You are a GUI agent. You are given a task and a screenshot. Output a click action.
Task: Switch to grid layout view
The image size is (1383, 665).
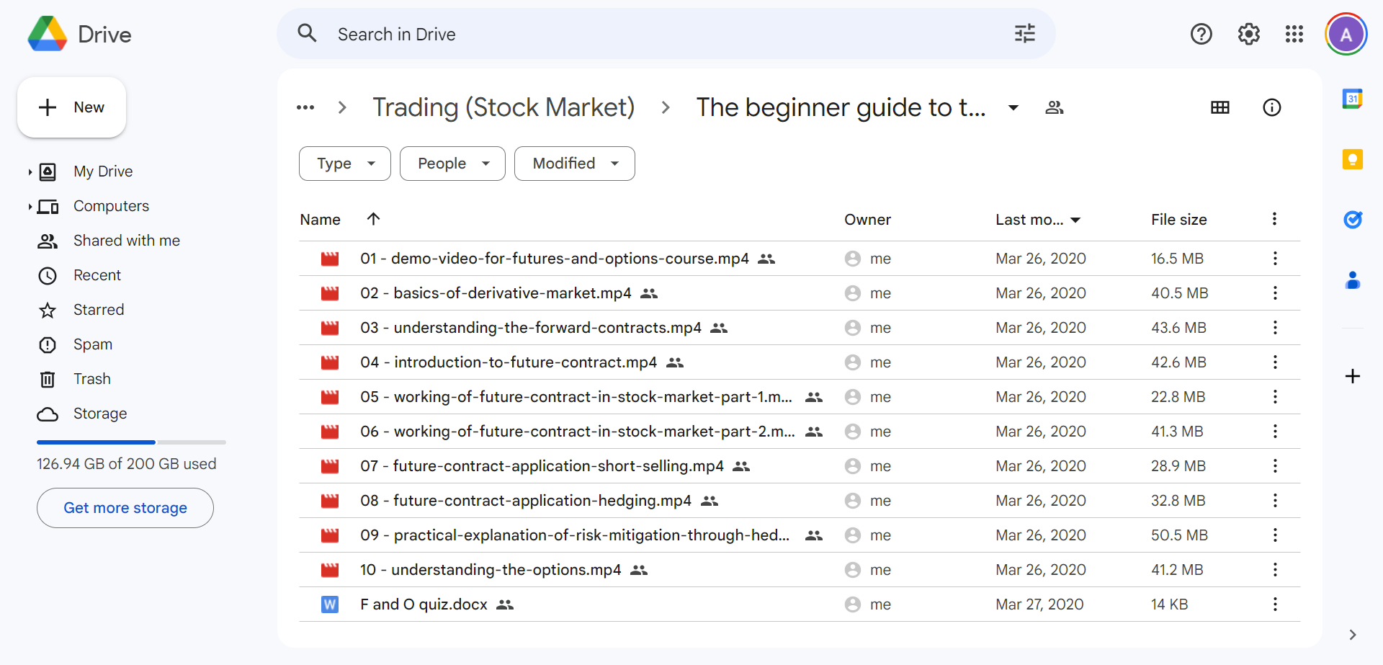(x=1219, y=107)
